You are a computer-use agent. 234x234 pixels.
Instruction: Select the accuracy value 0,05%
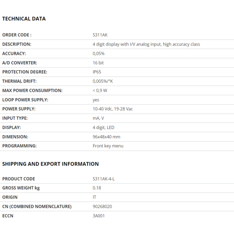click(x=98, y=53)
